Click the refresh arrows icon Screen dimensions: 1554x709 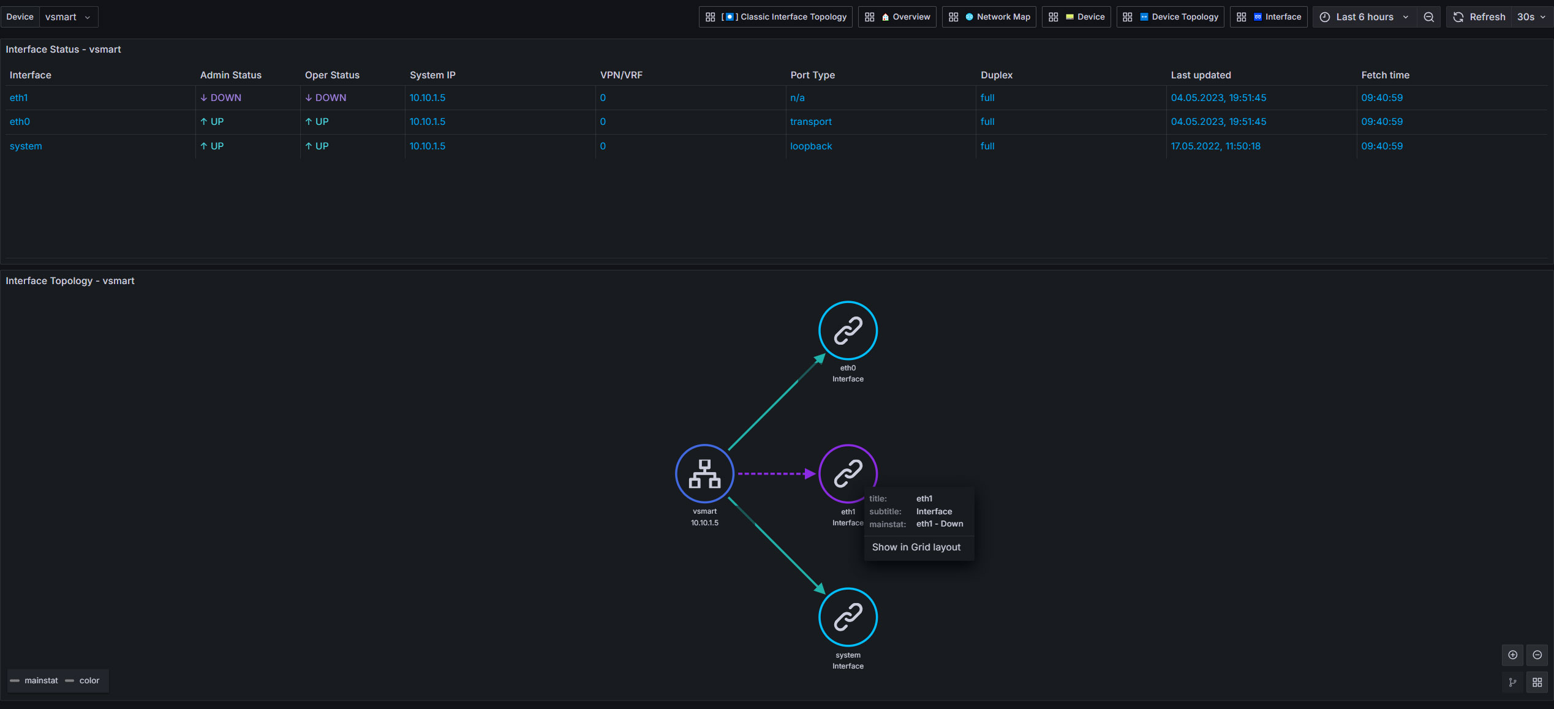[x=1458, y=17]
